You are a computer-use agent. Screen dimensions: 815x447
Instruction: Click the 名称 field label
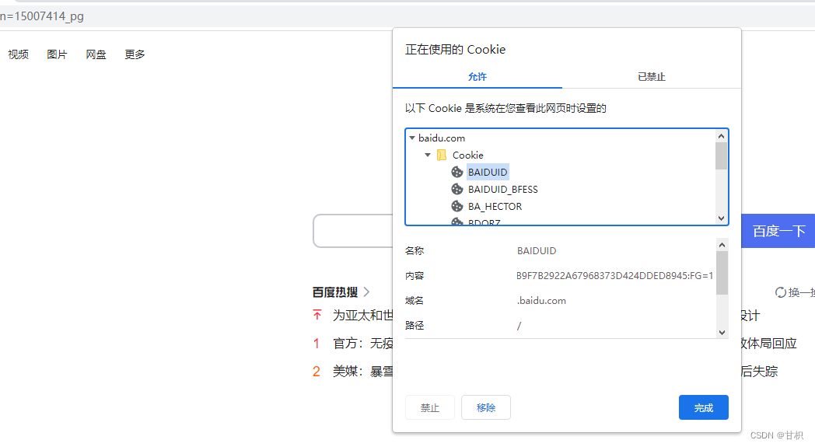pos(414,250)
